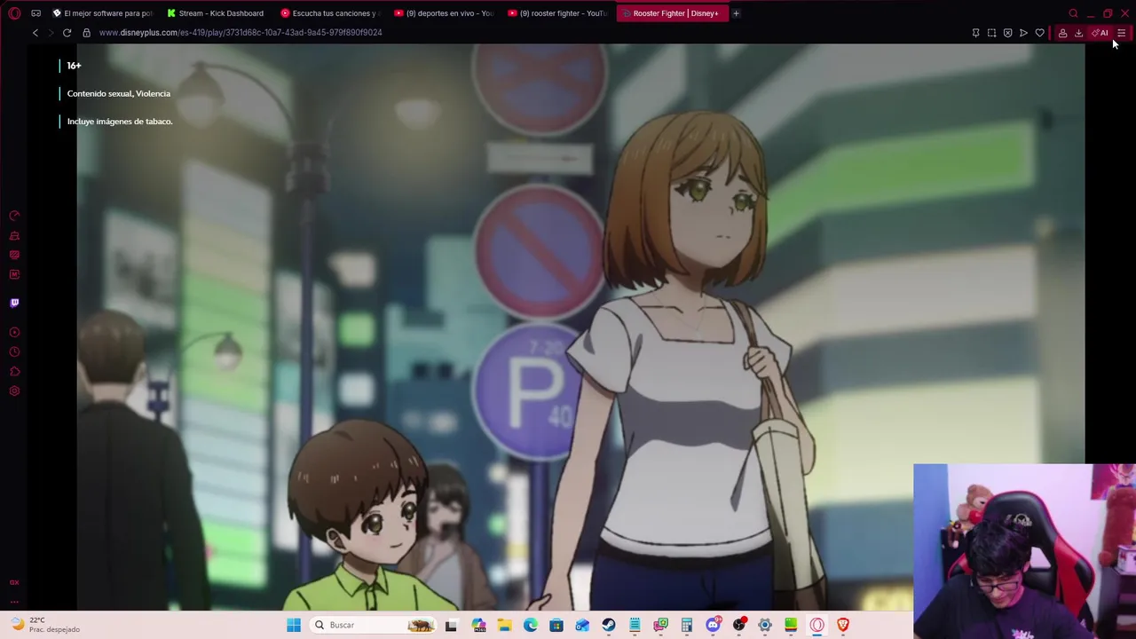Click '16+' age rating label

[74, 66]
